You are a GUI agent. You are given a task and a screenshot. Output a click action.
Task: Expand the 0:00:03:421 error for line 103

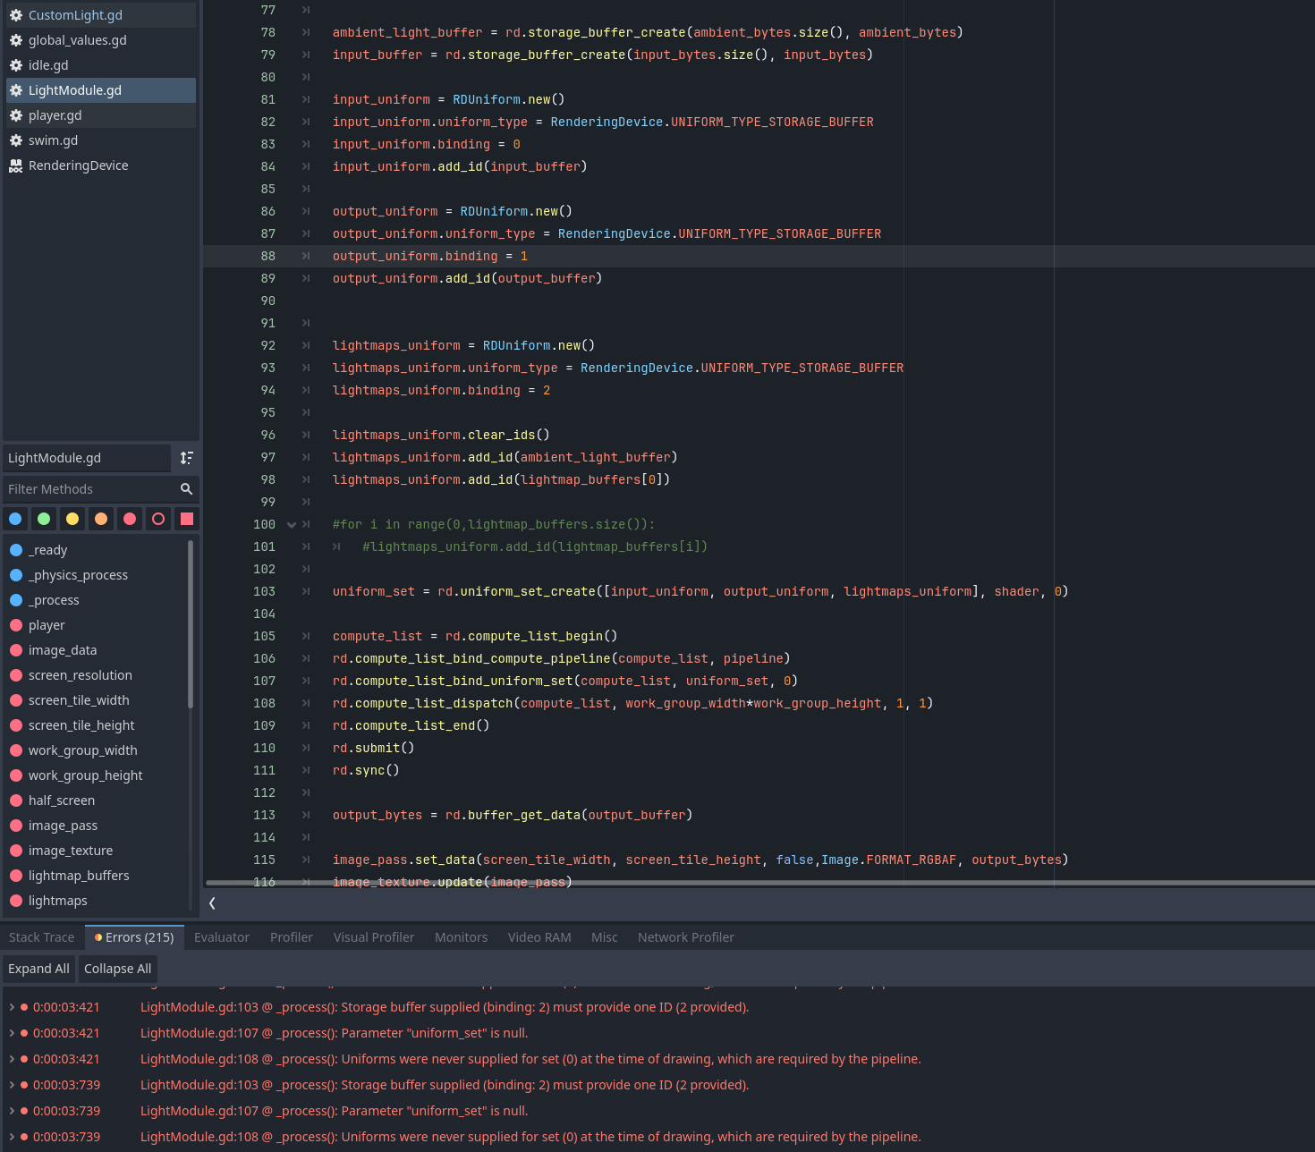[12, 1007]
